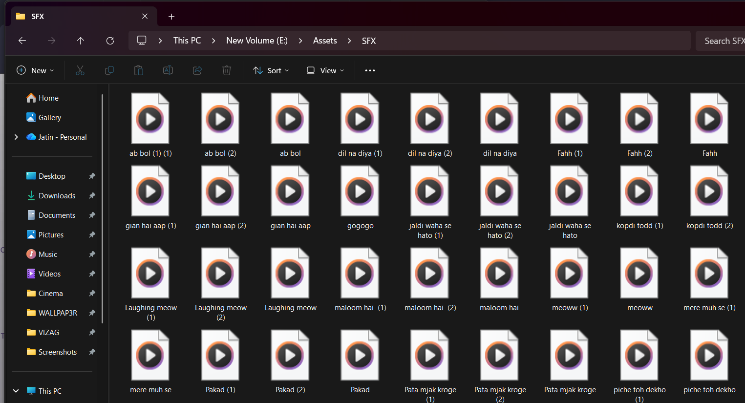Unpin Videos using its pin icon
The image size is (745, 403).
(x=92, y=274)
